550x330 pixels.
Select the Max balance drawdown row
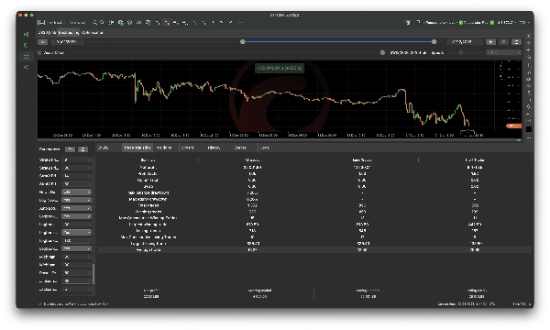(x=314, y=192)
